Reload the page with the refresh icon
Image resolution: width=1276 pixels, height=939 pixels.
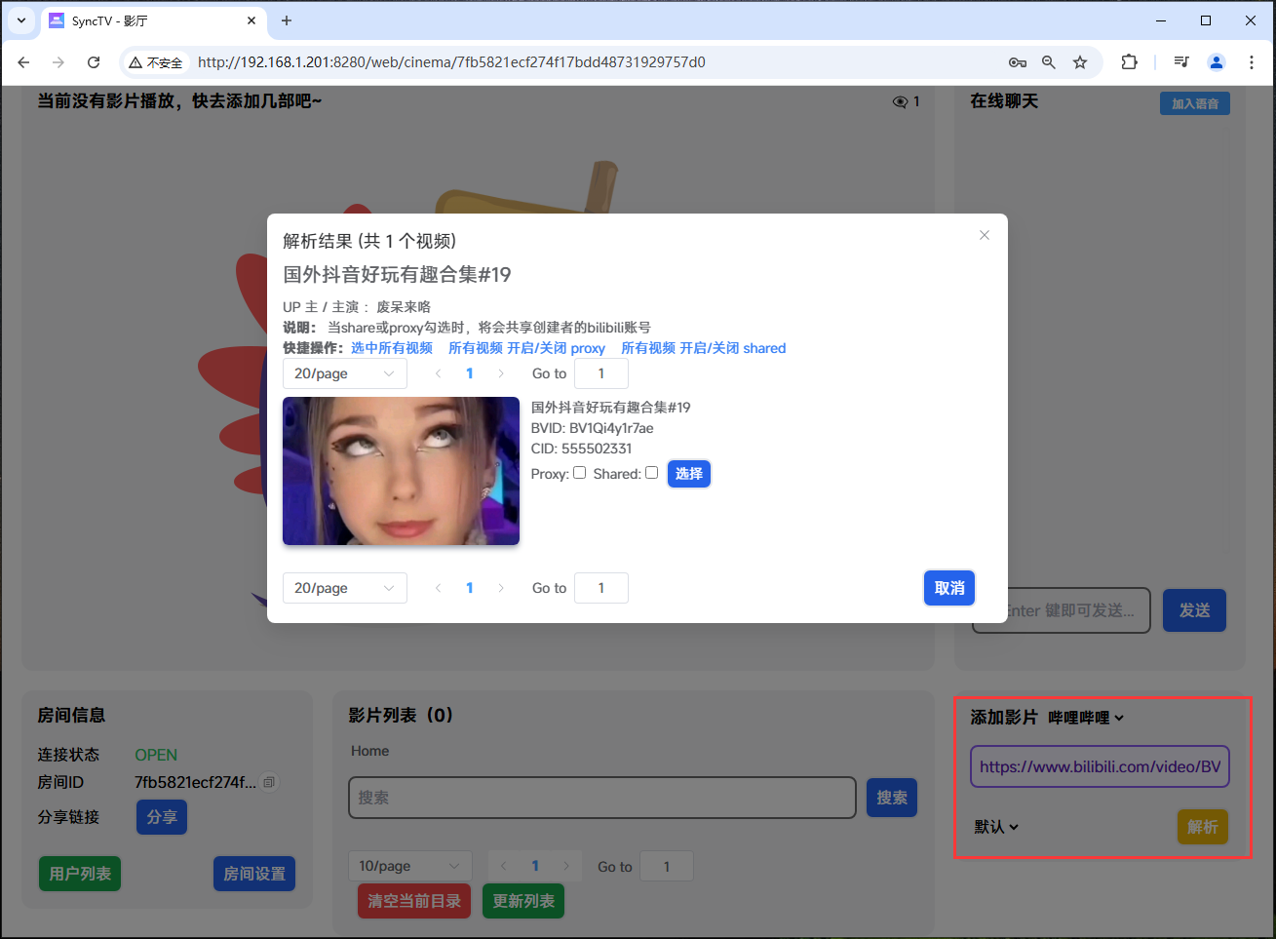tap(94, 61)
